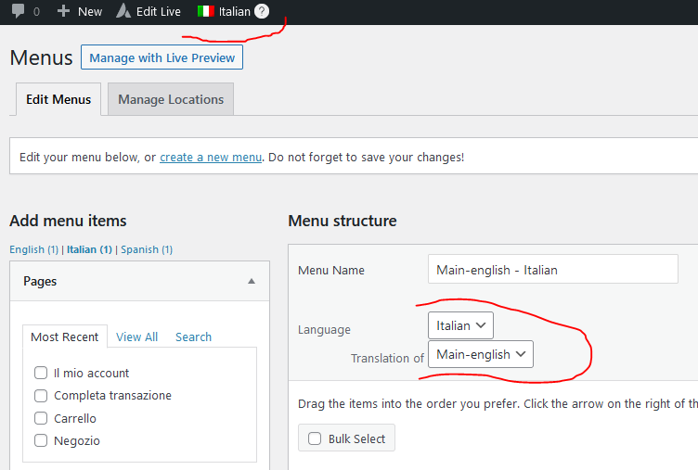The image size is (698, 470).
Task: Click the plus icon next to New
Action: click(64, 11)
